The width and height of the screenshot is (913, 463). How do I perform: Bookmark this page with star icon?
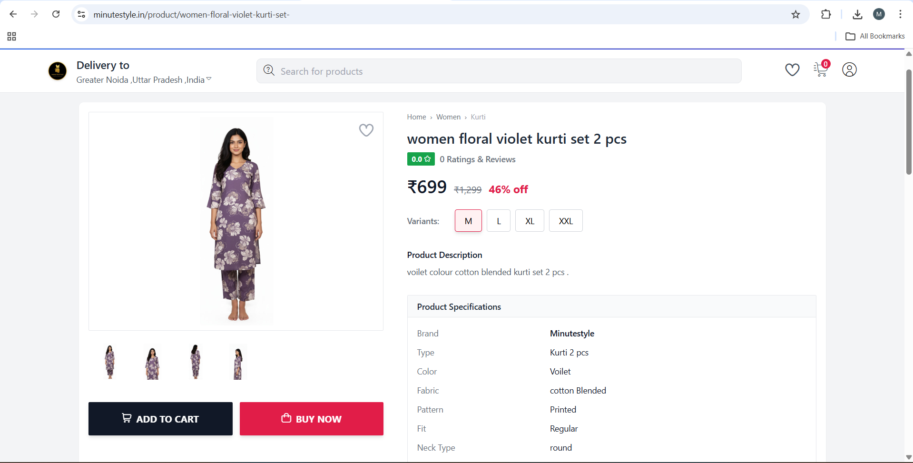click(x=795, y=15)
